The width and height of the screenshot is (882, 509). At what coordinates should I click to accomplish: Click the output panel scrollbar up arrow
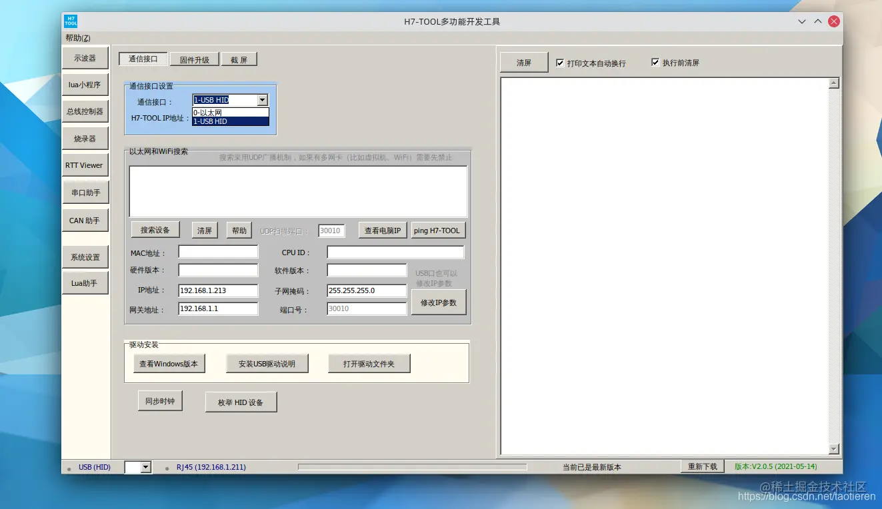(833, 83)
